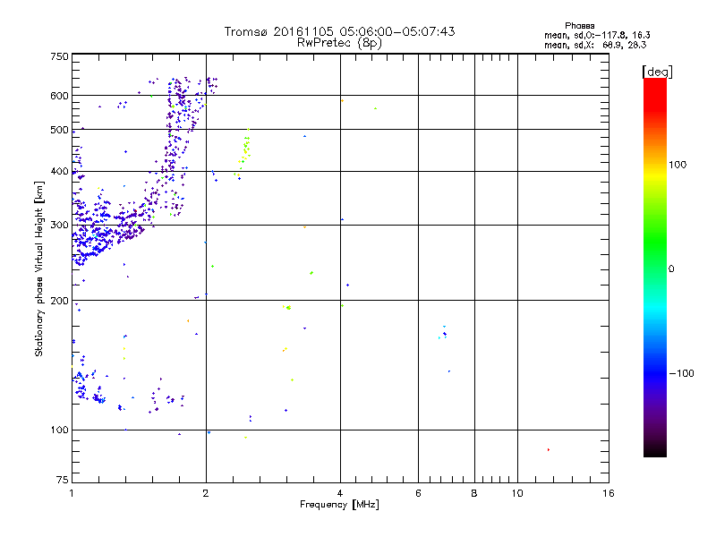This screenshot has width=716, height=537.
Task: Click the y-axis tick label '300'
Action: [59, 225]
